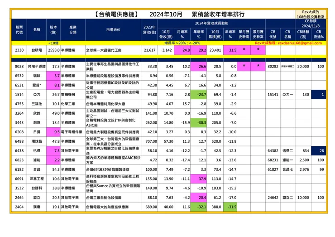This screenshot has height=237, width=335.
Task: Click the "2024/11/8" date in the header
Action: pyautogui.click(x=311, y=26)
